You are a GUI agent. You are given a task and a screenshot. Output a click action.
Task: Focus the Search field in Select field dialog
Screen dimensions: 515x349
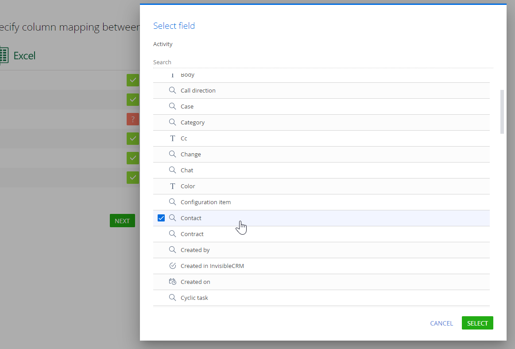click(323, 62)
